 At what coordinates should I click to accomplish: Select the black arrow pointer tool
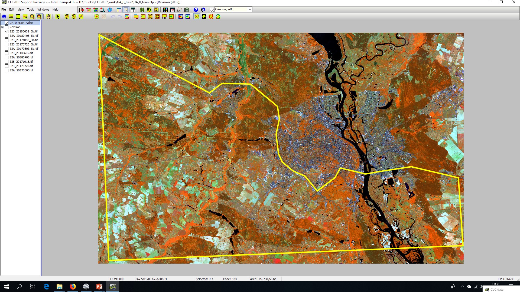[x=57, y=16]
